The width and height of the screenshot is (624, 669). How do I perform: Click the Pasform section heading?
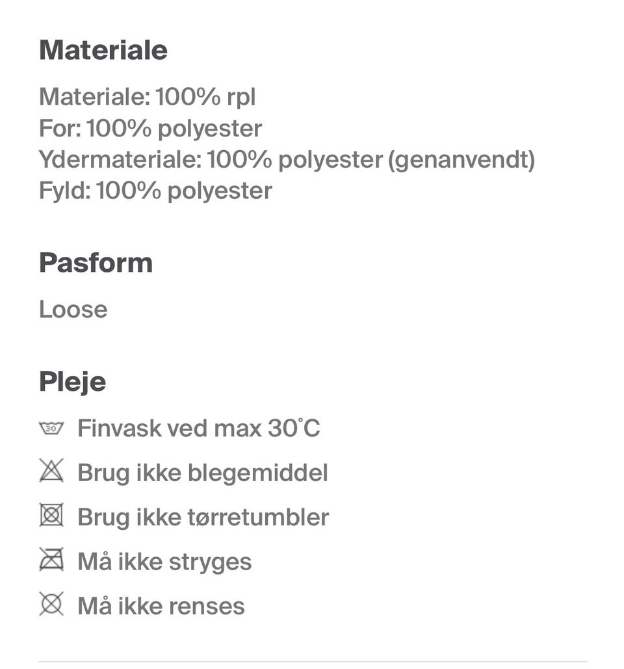(x=96, y=263)
